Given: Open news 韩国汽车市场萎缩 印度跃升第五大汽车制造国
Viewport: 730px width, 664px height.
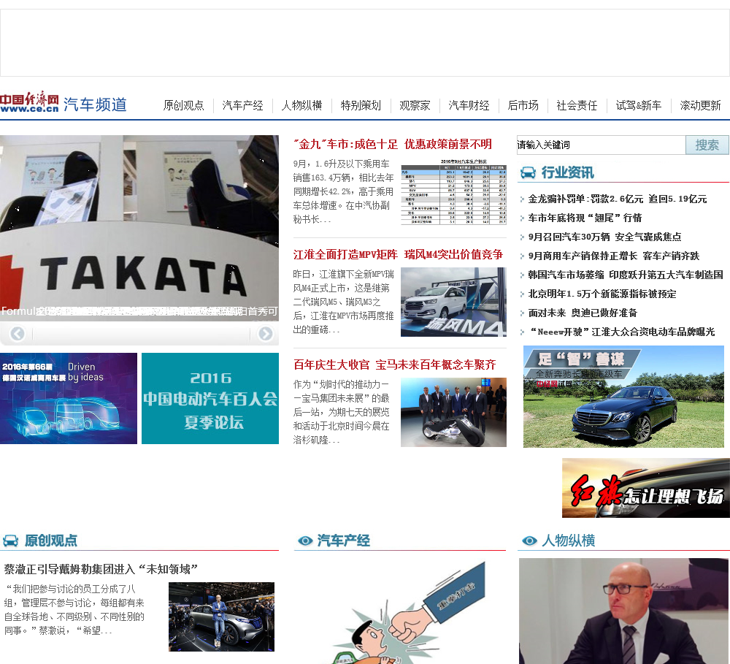Looking at the screenshot, I should (626, 275).
